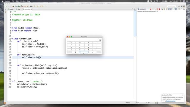
Task: Click the Spotlight search icon in menu bar
Action: (x=181, y=1)
